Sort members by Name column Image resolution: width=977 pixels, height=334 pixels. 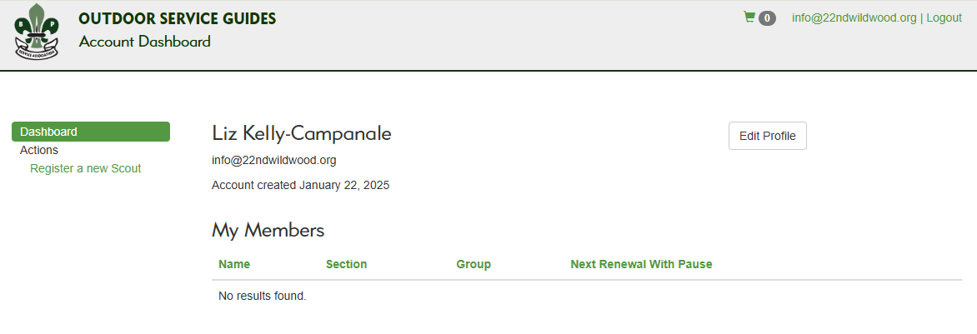[x=234, y=264]
